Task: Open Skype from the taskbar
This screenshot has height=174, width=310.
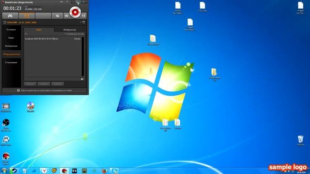Action: [x=114, y=171]
